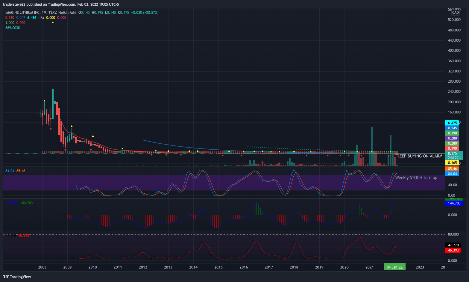
Task: Click the 04 Jan '22 date marker
Action: pyautogui.click(x=394, y=267)
